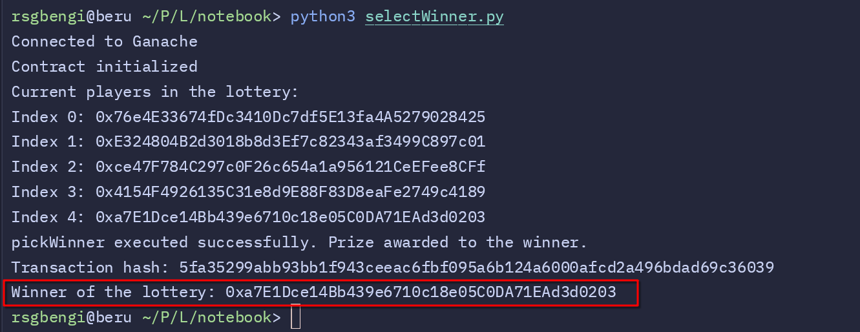The image size is (860, 332).
Task: Click the "Current players in the lottery:" line
Action: coord(155,92)
